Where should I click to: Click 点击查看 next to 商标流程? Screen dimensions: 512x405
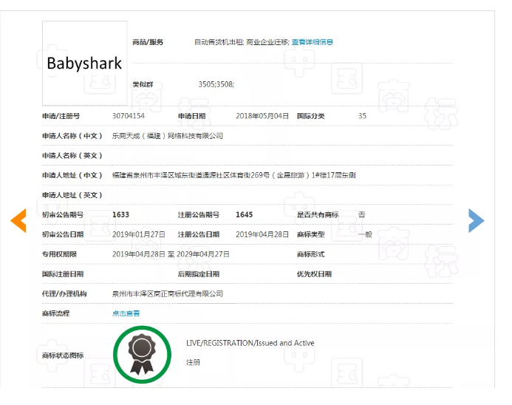126,313
